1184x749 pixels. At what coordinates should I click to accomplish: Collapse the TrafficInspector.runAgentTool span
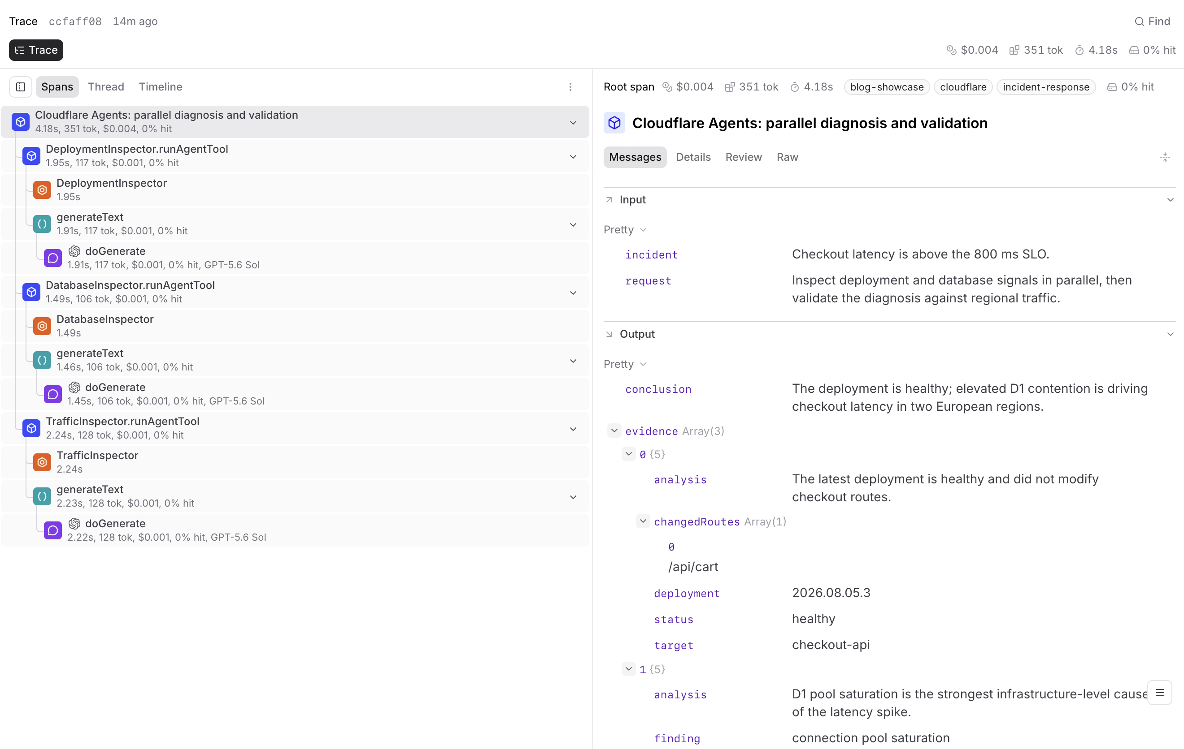click(573, 429)
